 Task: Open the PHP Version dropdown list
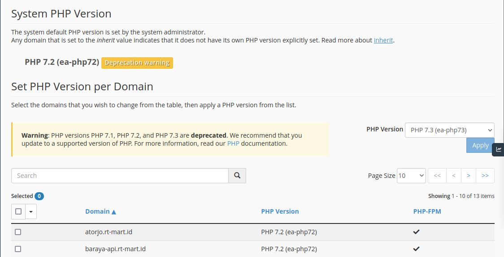coord(449,130)
